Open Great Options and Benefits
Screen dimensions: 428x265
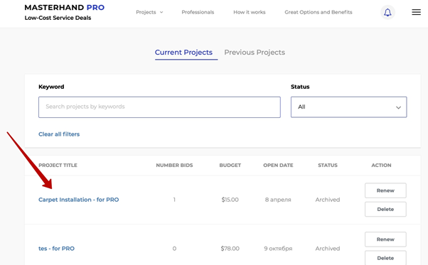(x=319, y=12)
